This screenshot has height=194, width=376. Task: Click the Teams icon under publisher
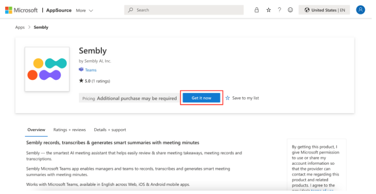pyautogui.click(x=81, y=70)
